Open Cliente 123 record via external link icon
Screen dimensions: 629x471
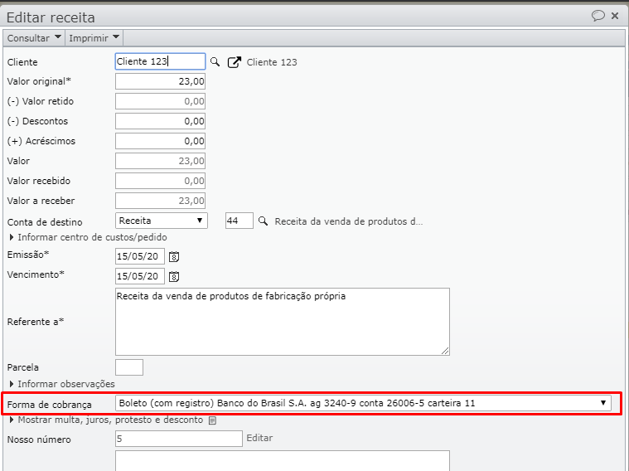click(x=235, y=62)
